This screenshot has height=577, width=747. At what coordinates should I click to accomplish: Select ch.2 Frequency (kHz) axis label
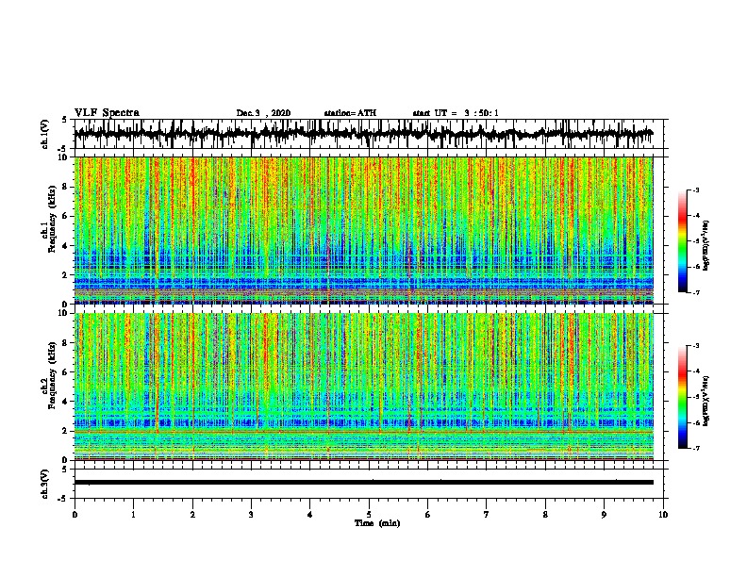tap(49, 375)
